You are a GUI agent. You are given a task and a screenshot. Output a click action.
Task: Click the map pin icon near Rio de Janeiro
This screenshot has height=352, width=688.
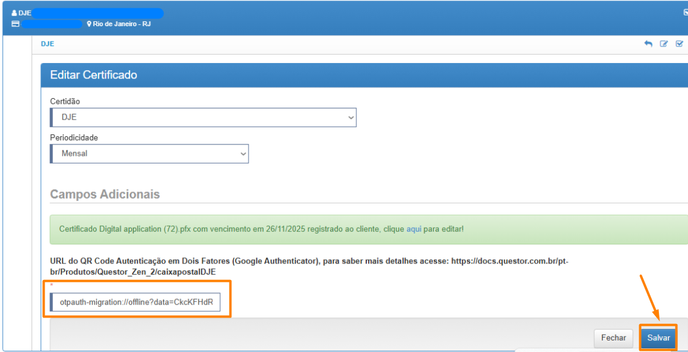(x=89, y=24)
